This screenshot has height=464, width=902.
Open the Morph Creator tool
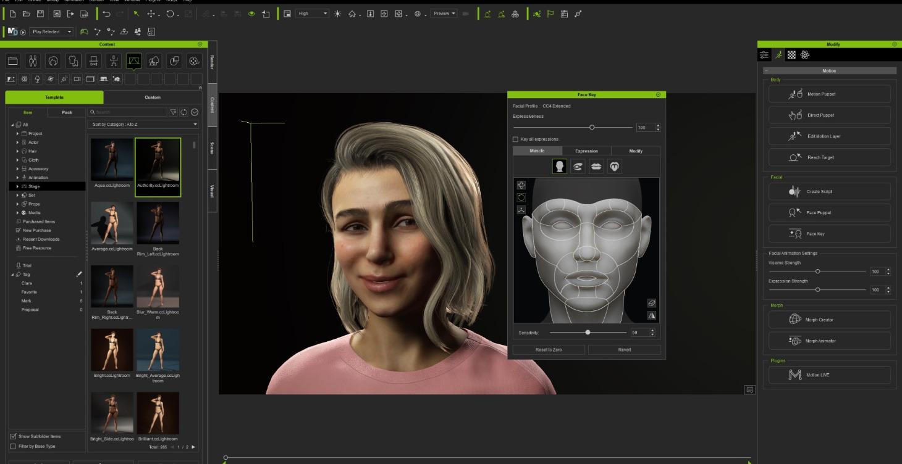coord(829,319)
